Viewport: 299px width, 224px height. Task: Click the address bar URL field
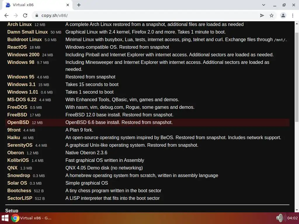[x=145, y=15]
